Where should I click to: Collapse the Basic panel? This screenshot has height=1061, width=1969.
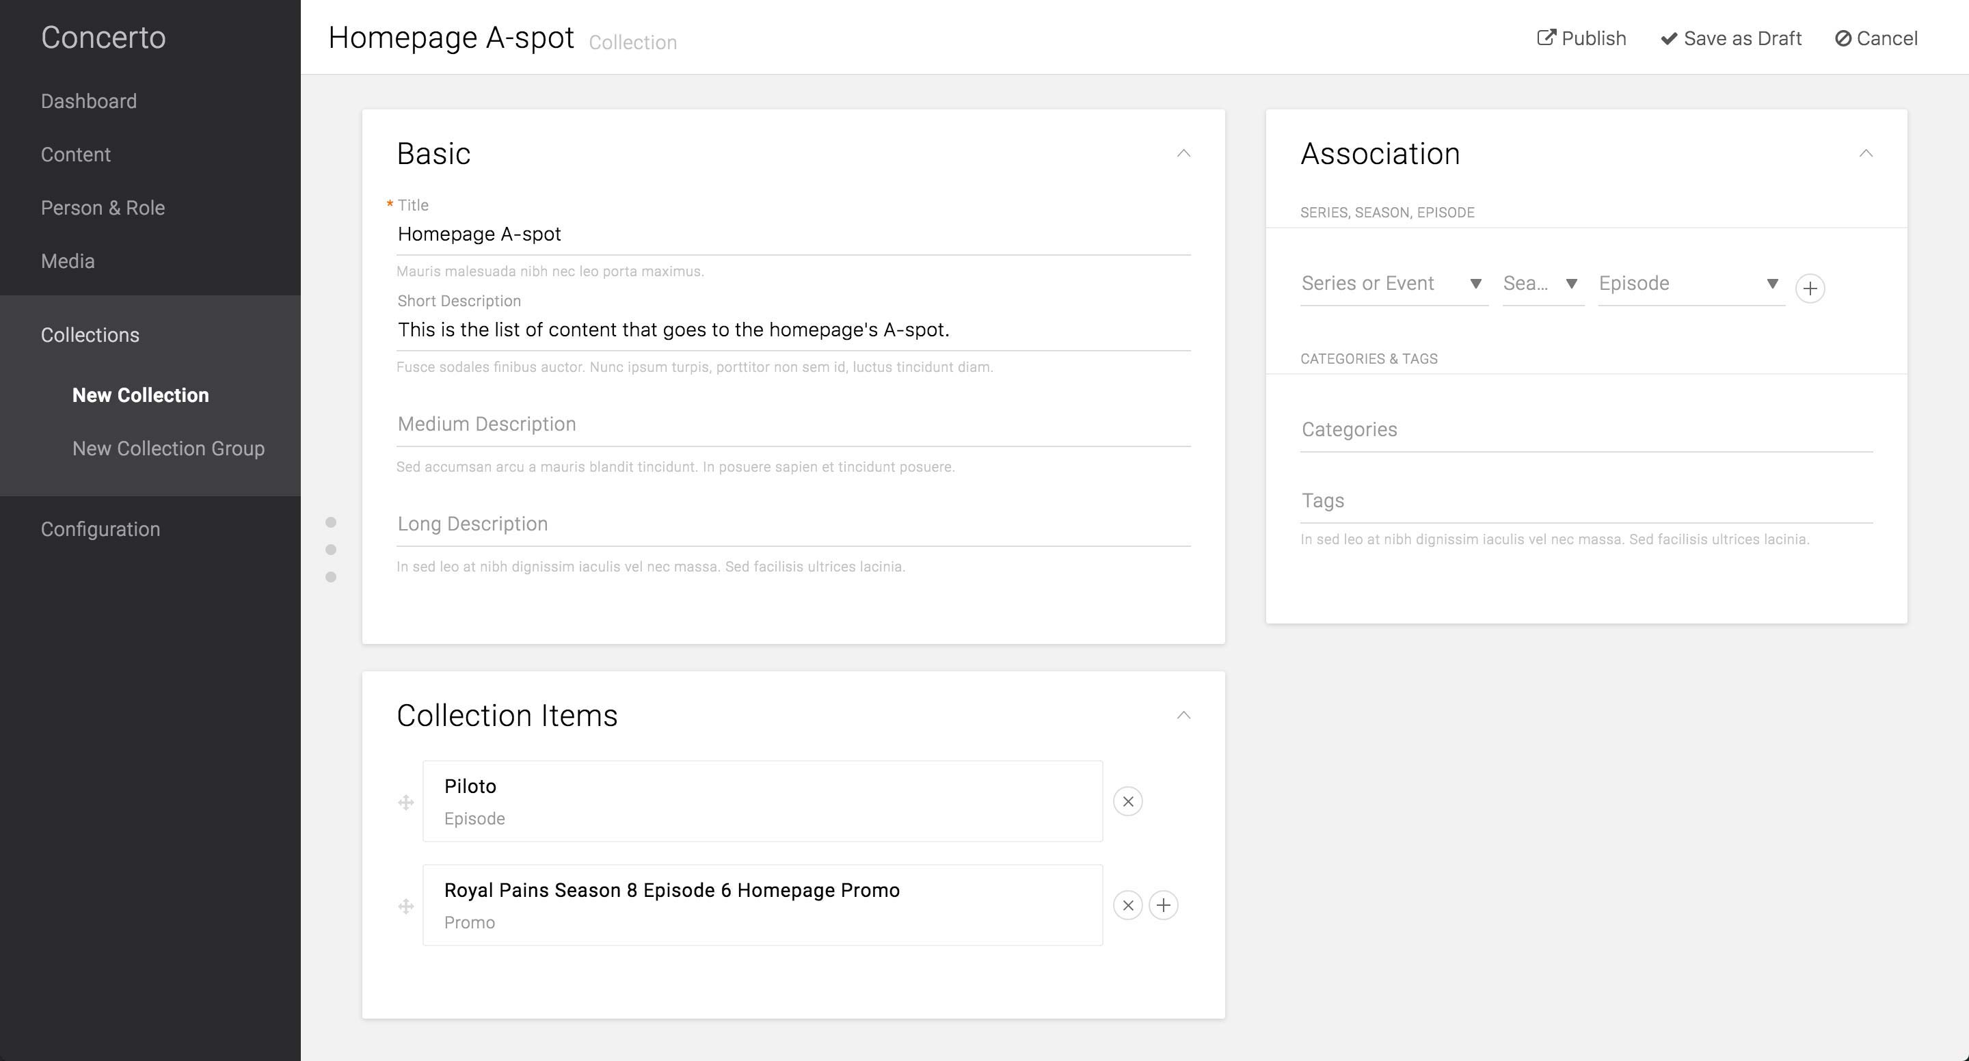tap(1183, 154)
